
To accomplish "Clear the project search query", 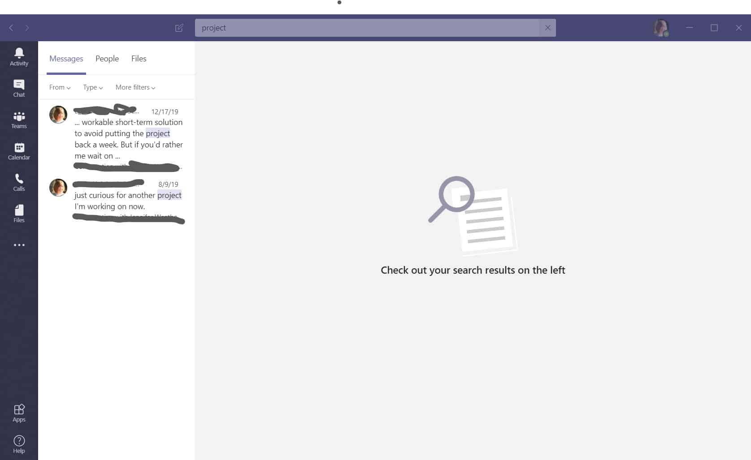I will pos(547,27).
